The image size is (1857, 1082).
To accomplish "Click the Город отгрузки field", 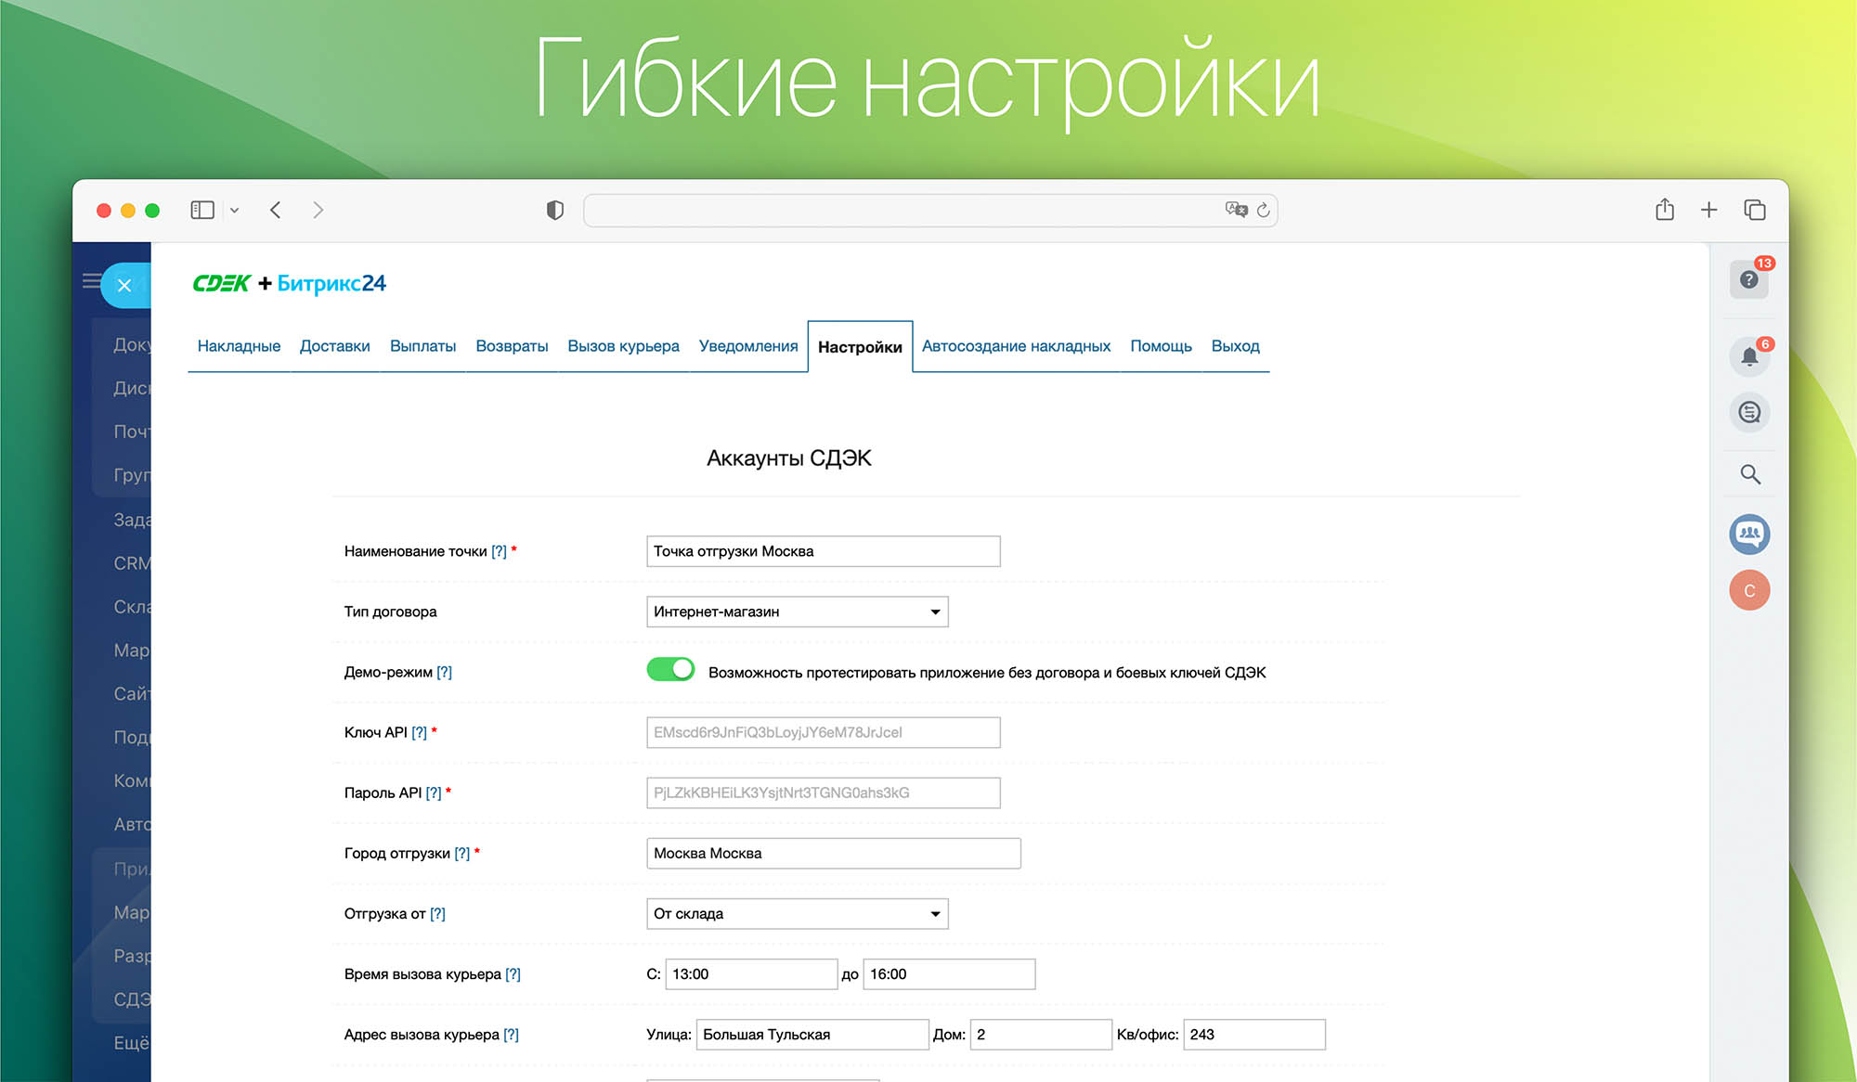I will (833, 854).
